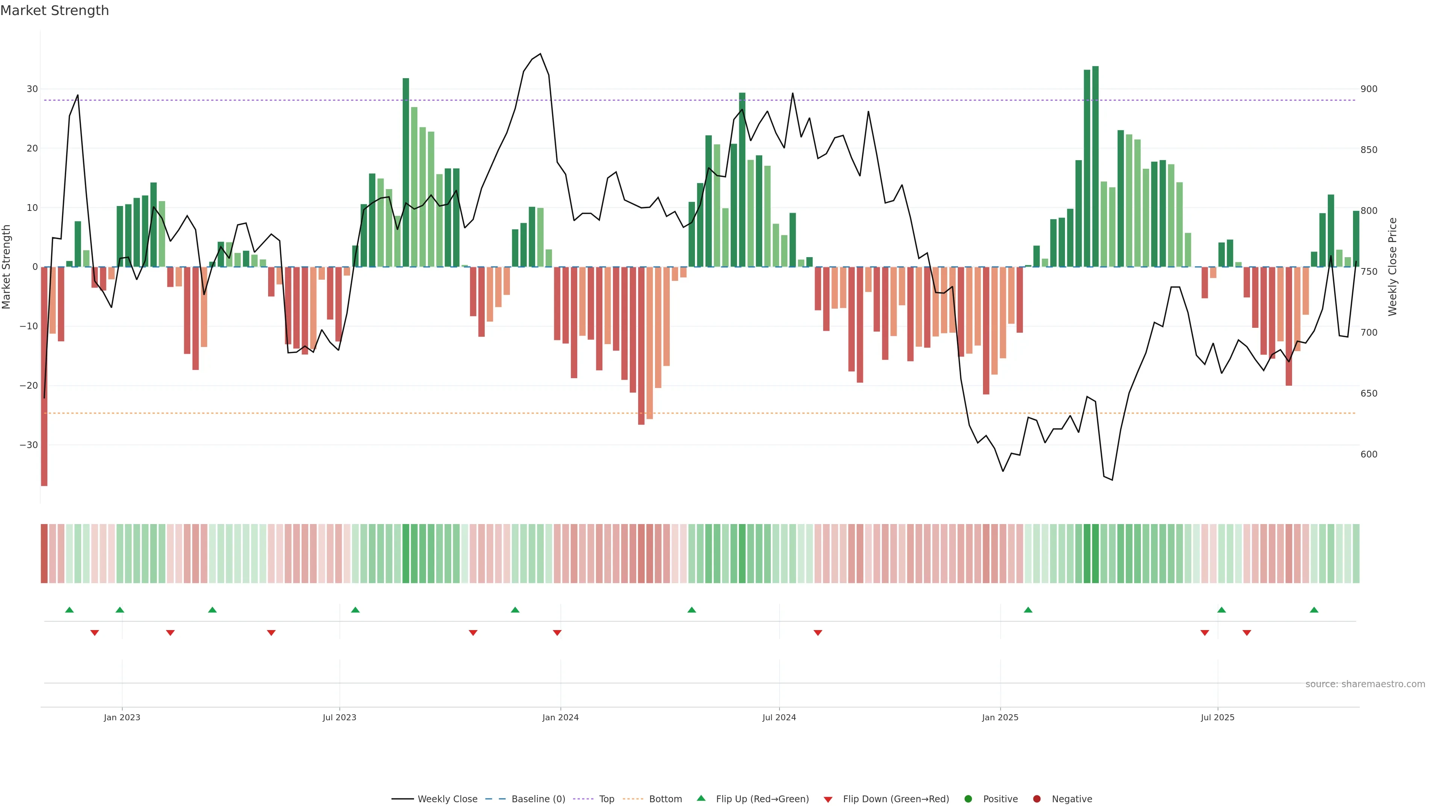Click the red Flip Down triangle legend icon
The image size is (1444, 812).
pos(828,799)
